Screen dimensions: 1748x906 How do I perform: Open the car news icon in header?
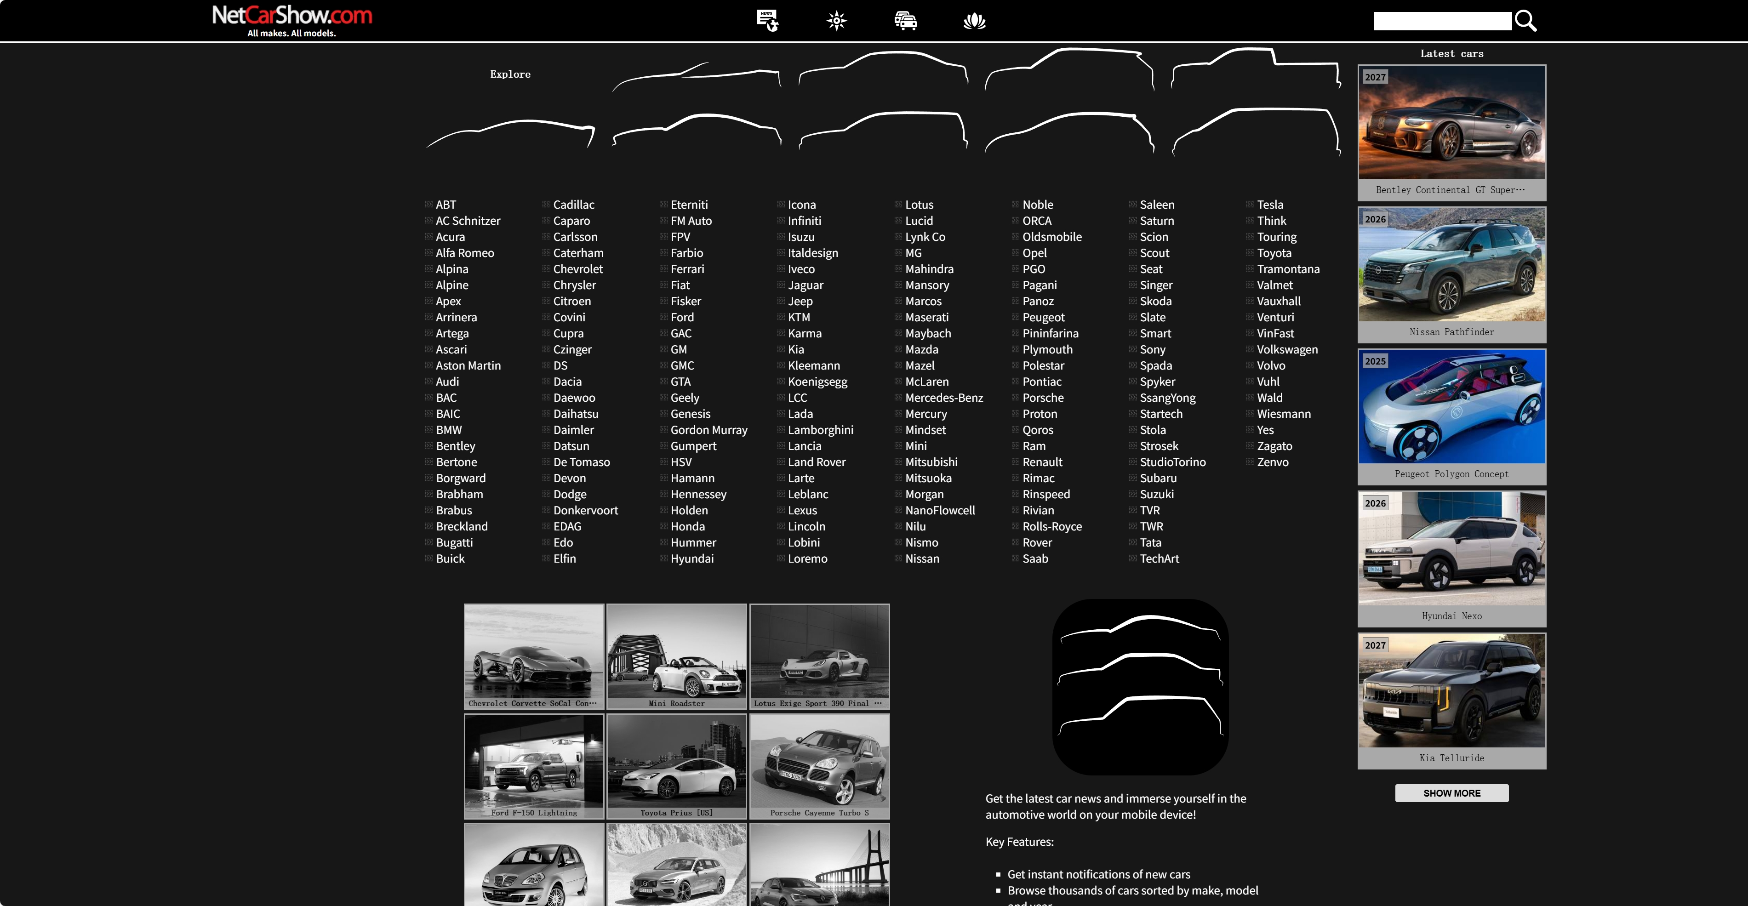[x=767, y=20]
